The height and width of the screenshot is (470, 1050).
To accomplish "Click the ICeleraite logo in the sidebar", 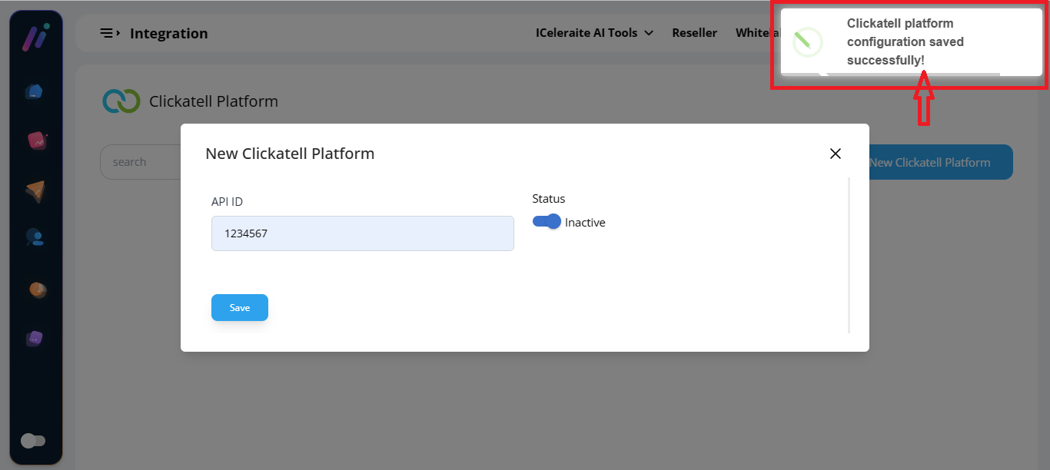I will click(35, 37).
